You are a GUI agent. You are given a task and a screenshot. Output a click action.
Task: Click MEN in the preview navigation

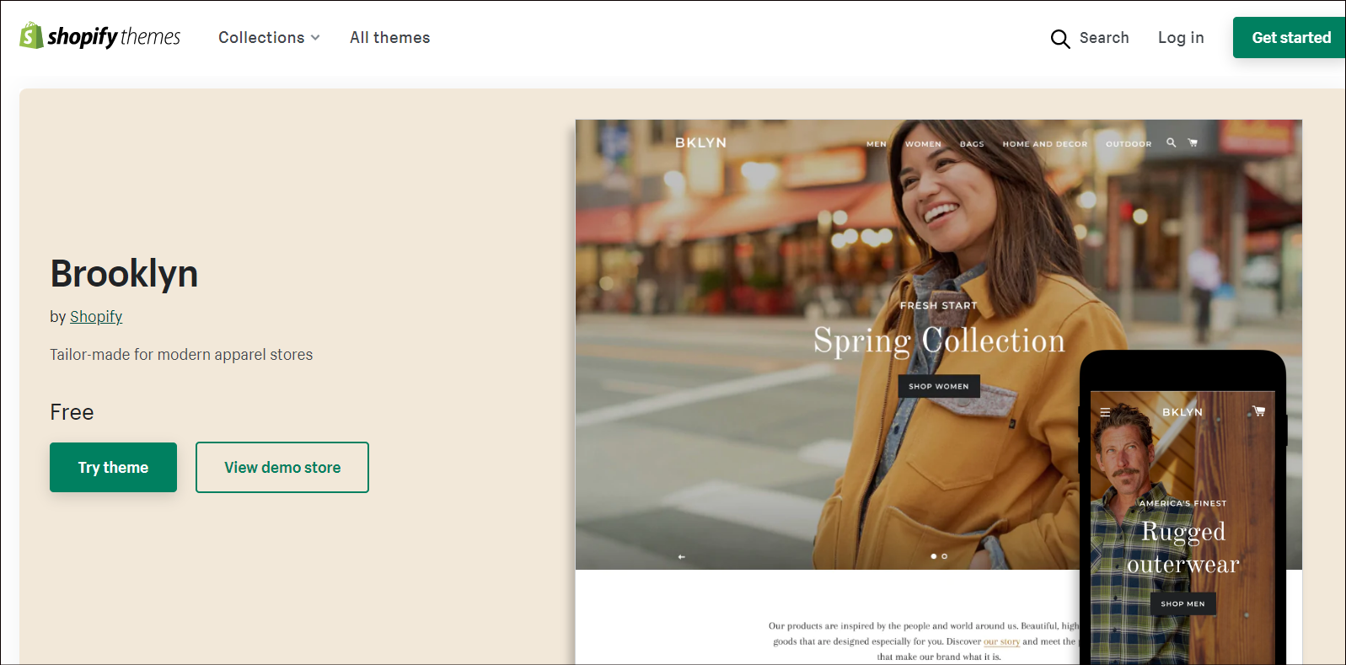(877, 144)
